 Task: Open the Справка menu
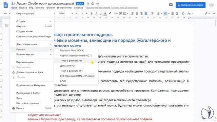tap(78, 8)
